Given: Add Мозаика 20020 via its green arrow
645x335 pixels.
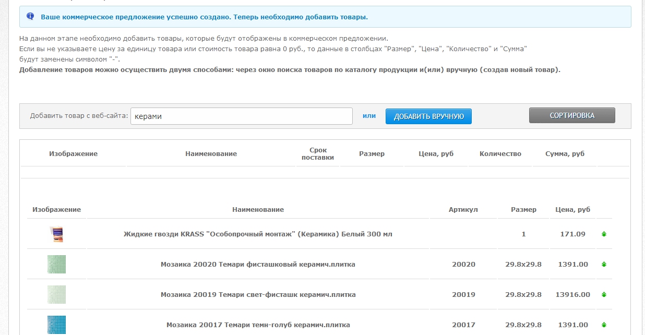Looking at the screenshot, I should [604, 265].
